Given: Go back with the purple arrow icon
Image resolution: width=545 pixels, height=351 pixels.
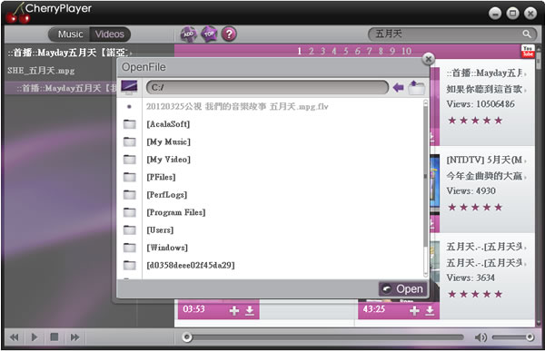Looking at the screenshot, I should coord(398,87).
